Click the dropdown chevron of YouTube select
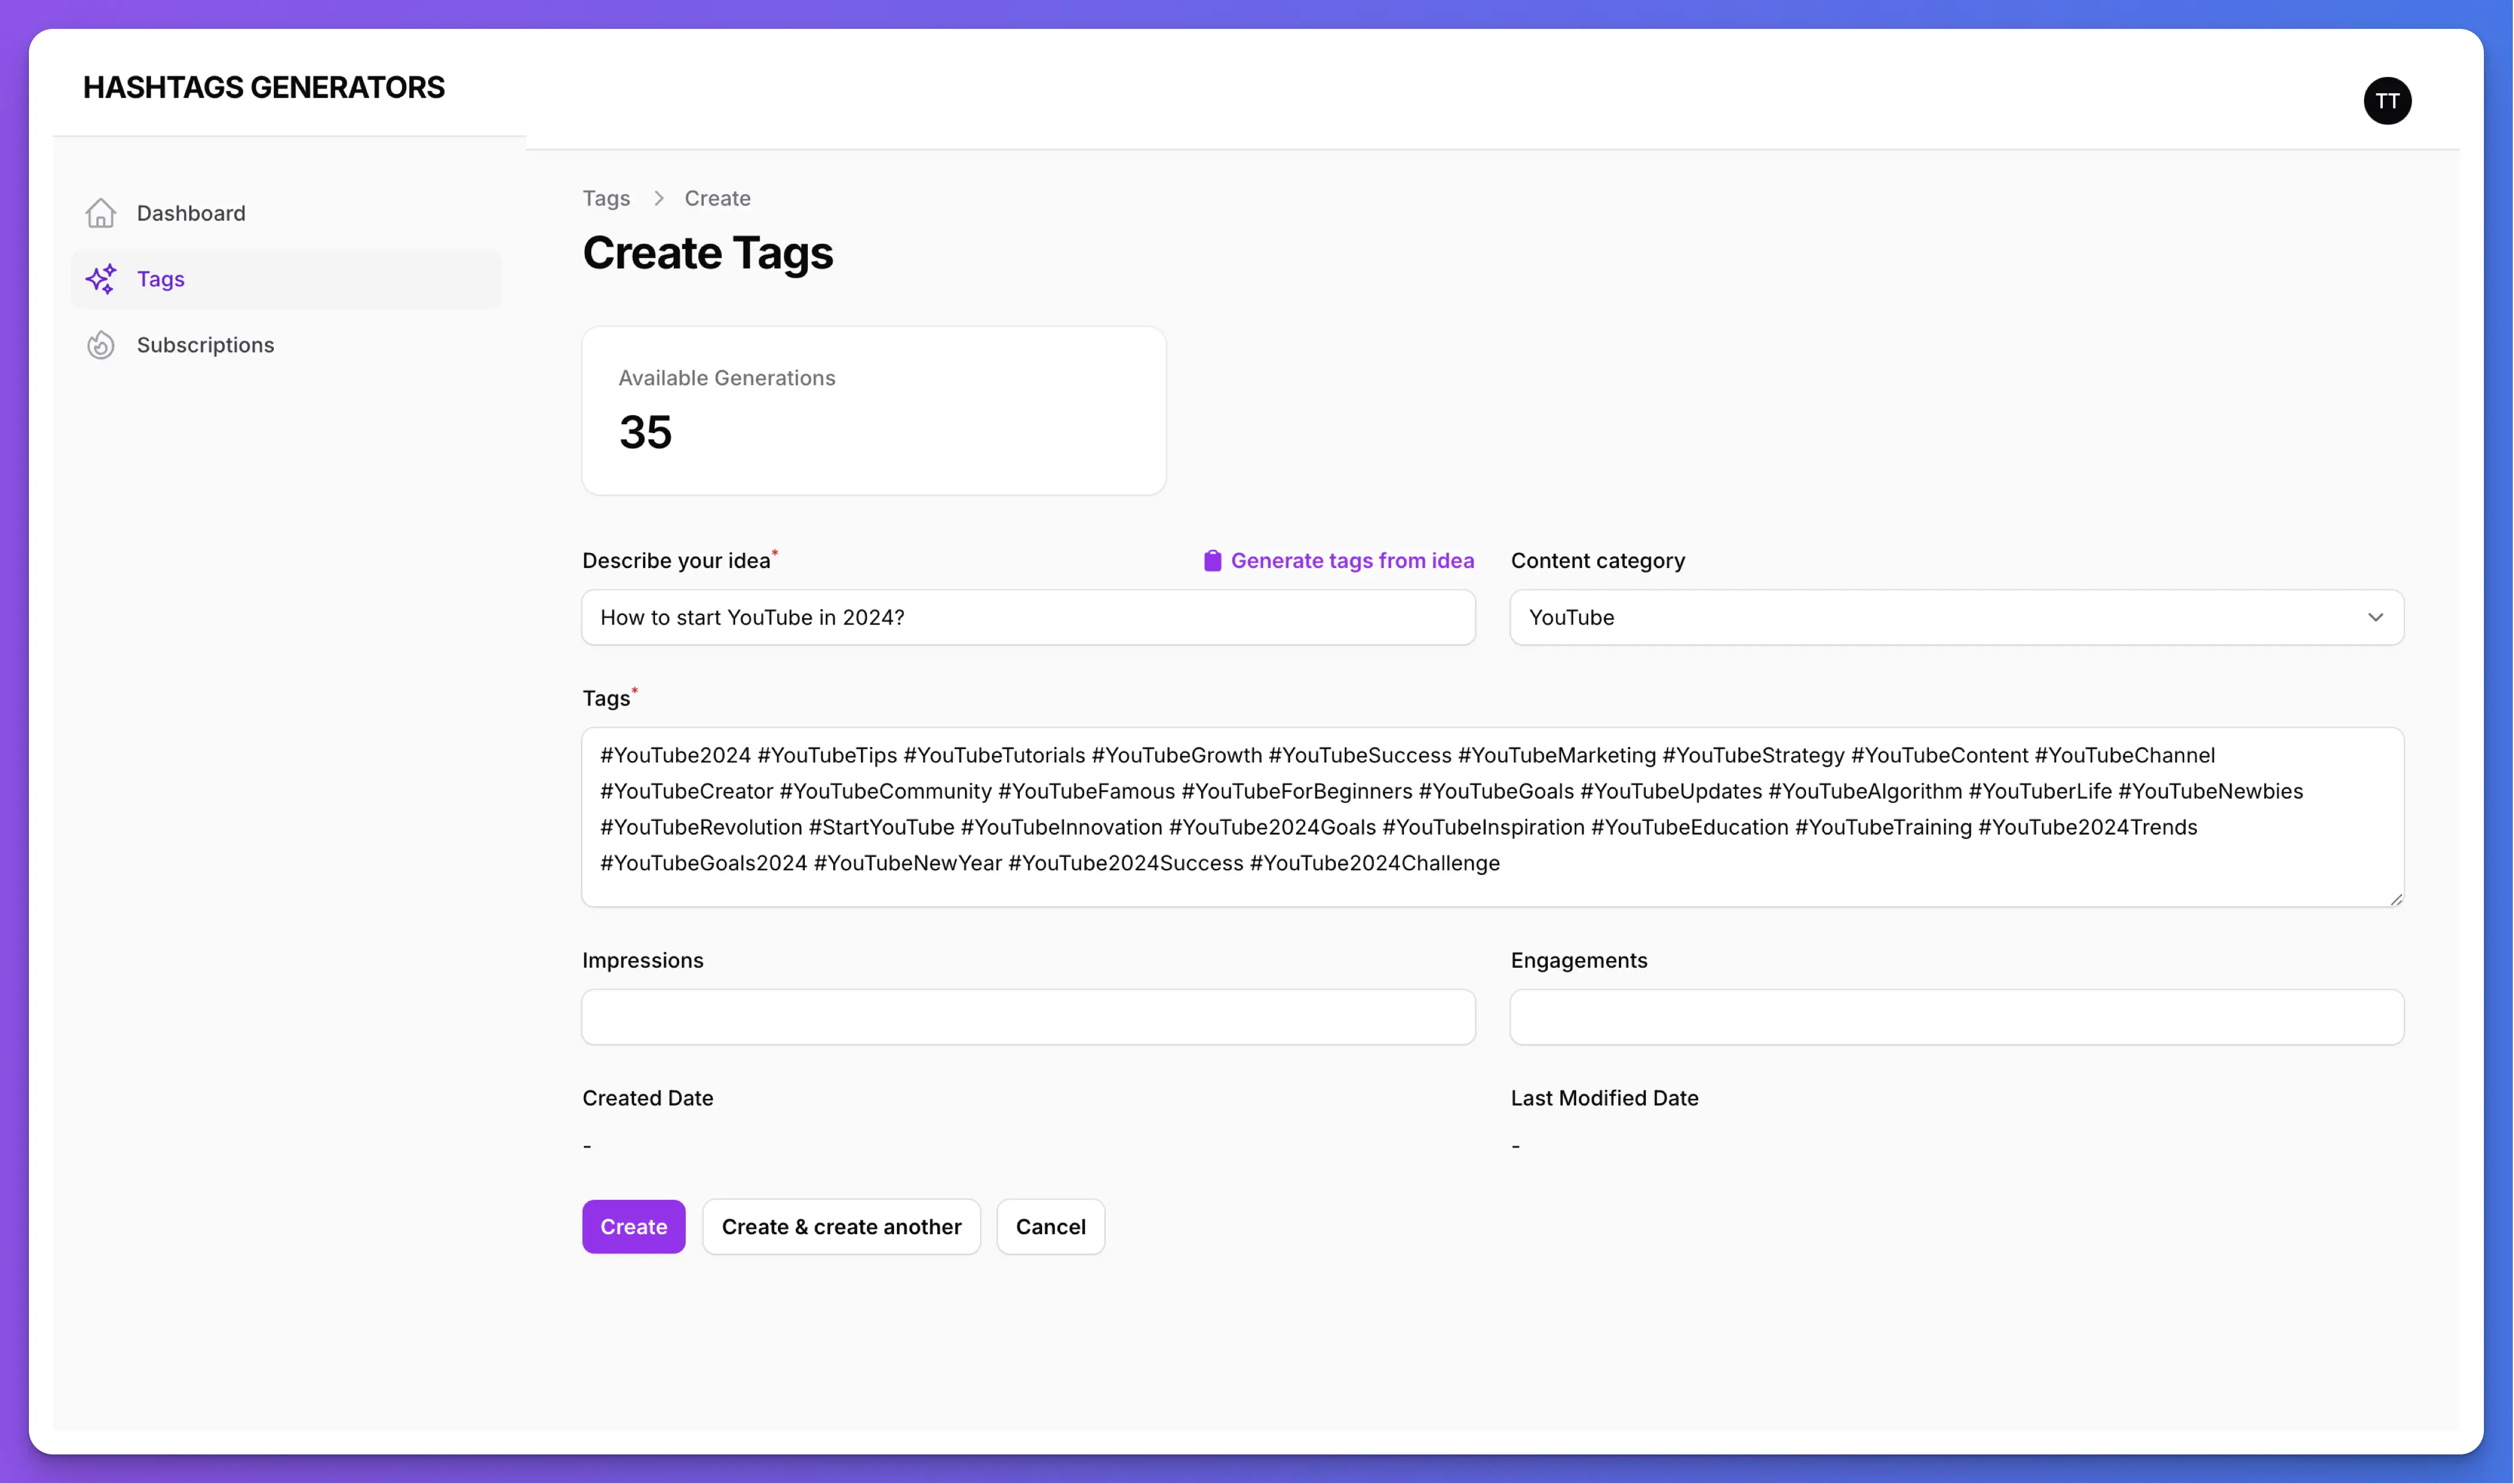The height and width of the screenshot is (1484, 2514). pos(2375,617)
